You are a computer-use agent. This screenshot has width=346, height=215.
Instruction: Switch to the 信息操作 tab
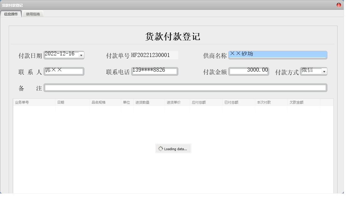point(11,14)
